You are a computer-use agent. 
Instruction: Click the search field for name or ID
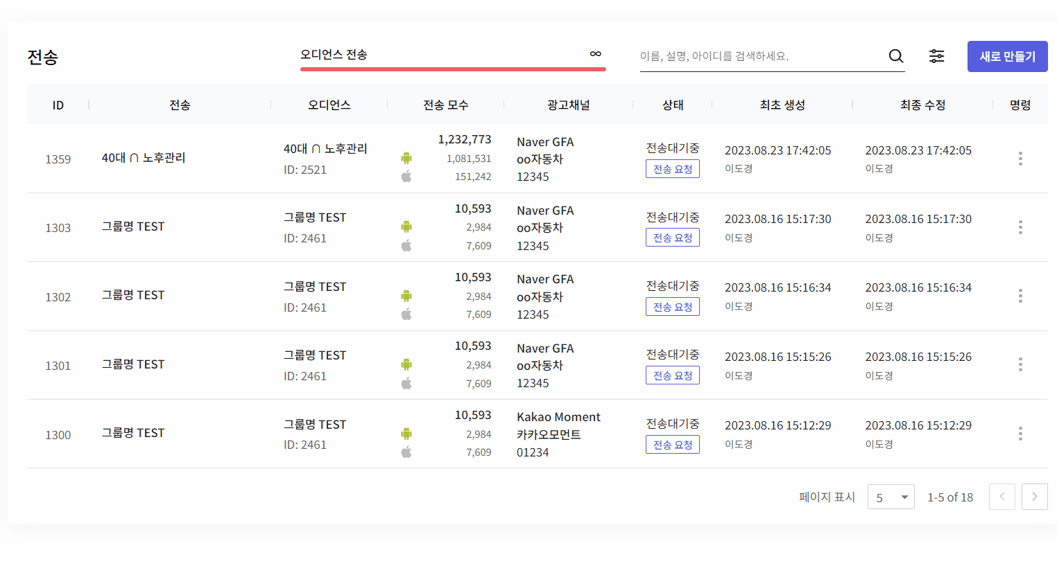click(759, 56)
